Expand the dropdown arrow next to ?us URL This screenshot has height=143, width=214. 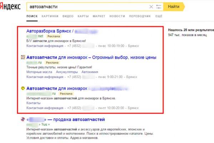(x=49, y=125)
